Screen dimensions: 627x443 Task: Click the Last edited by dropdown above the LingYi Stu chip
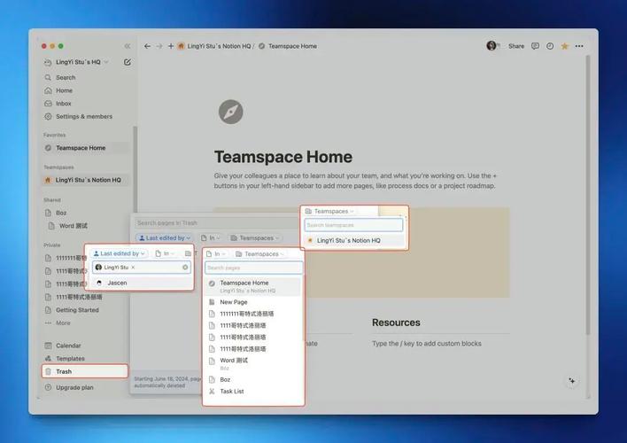coord(120,253)
